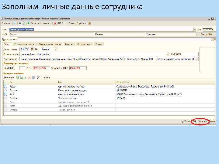Viewport: 219px width, 164px height.
Task: Switch to the Персональные данные tab
Action: click(24, 44)
